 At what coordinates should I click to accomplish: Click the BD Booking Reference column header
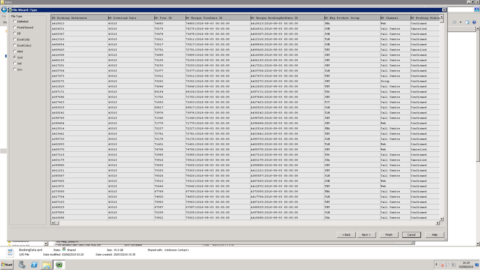point(79,18)
